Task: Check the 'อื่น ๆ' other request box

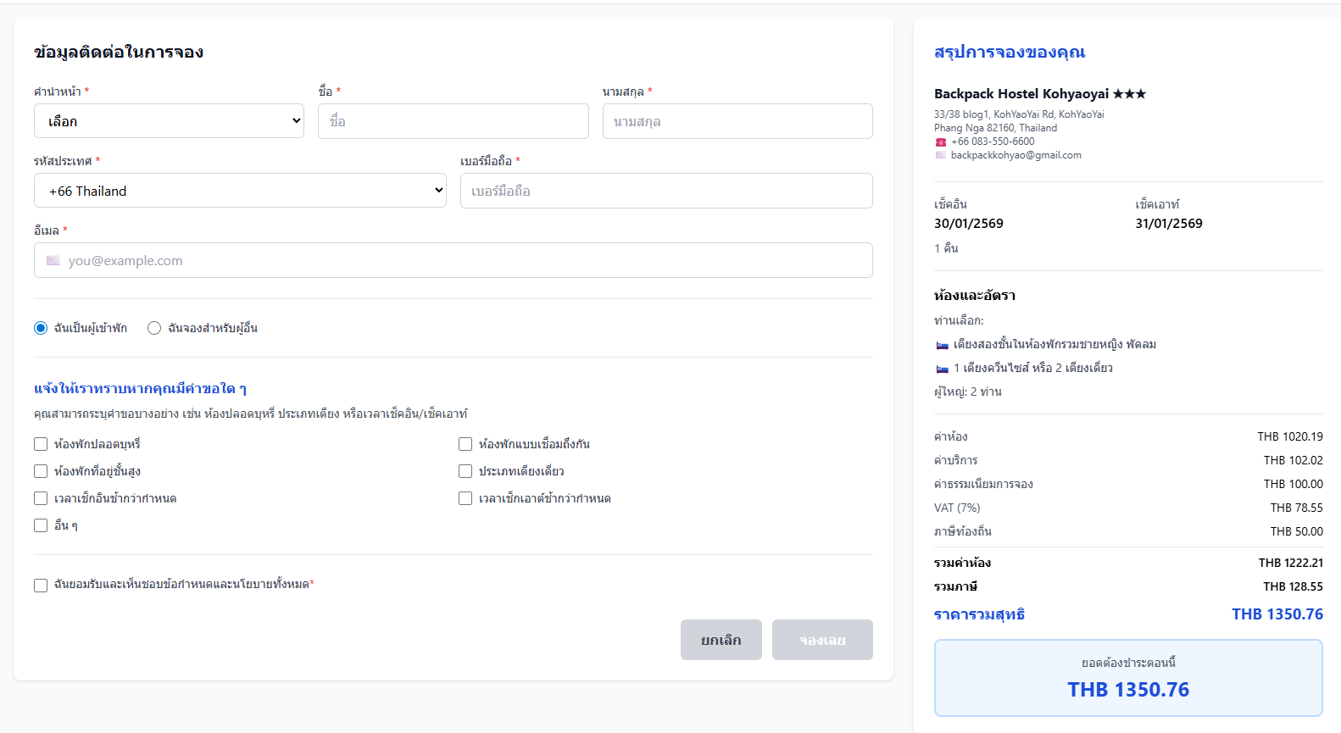Action: tap(41, 525)
